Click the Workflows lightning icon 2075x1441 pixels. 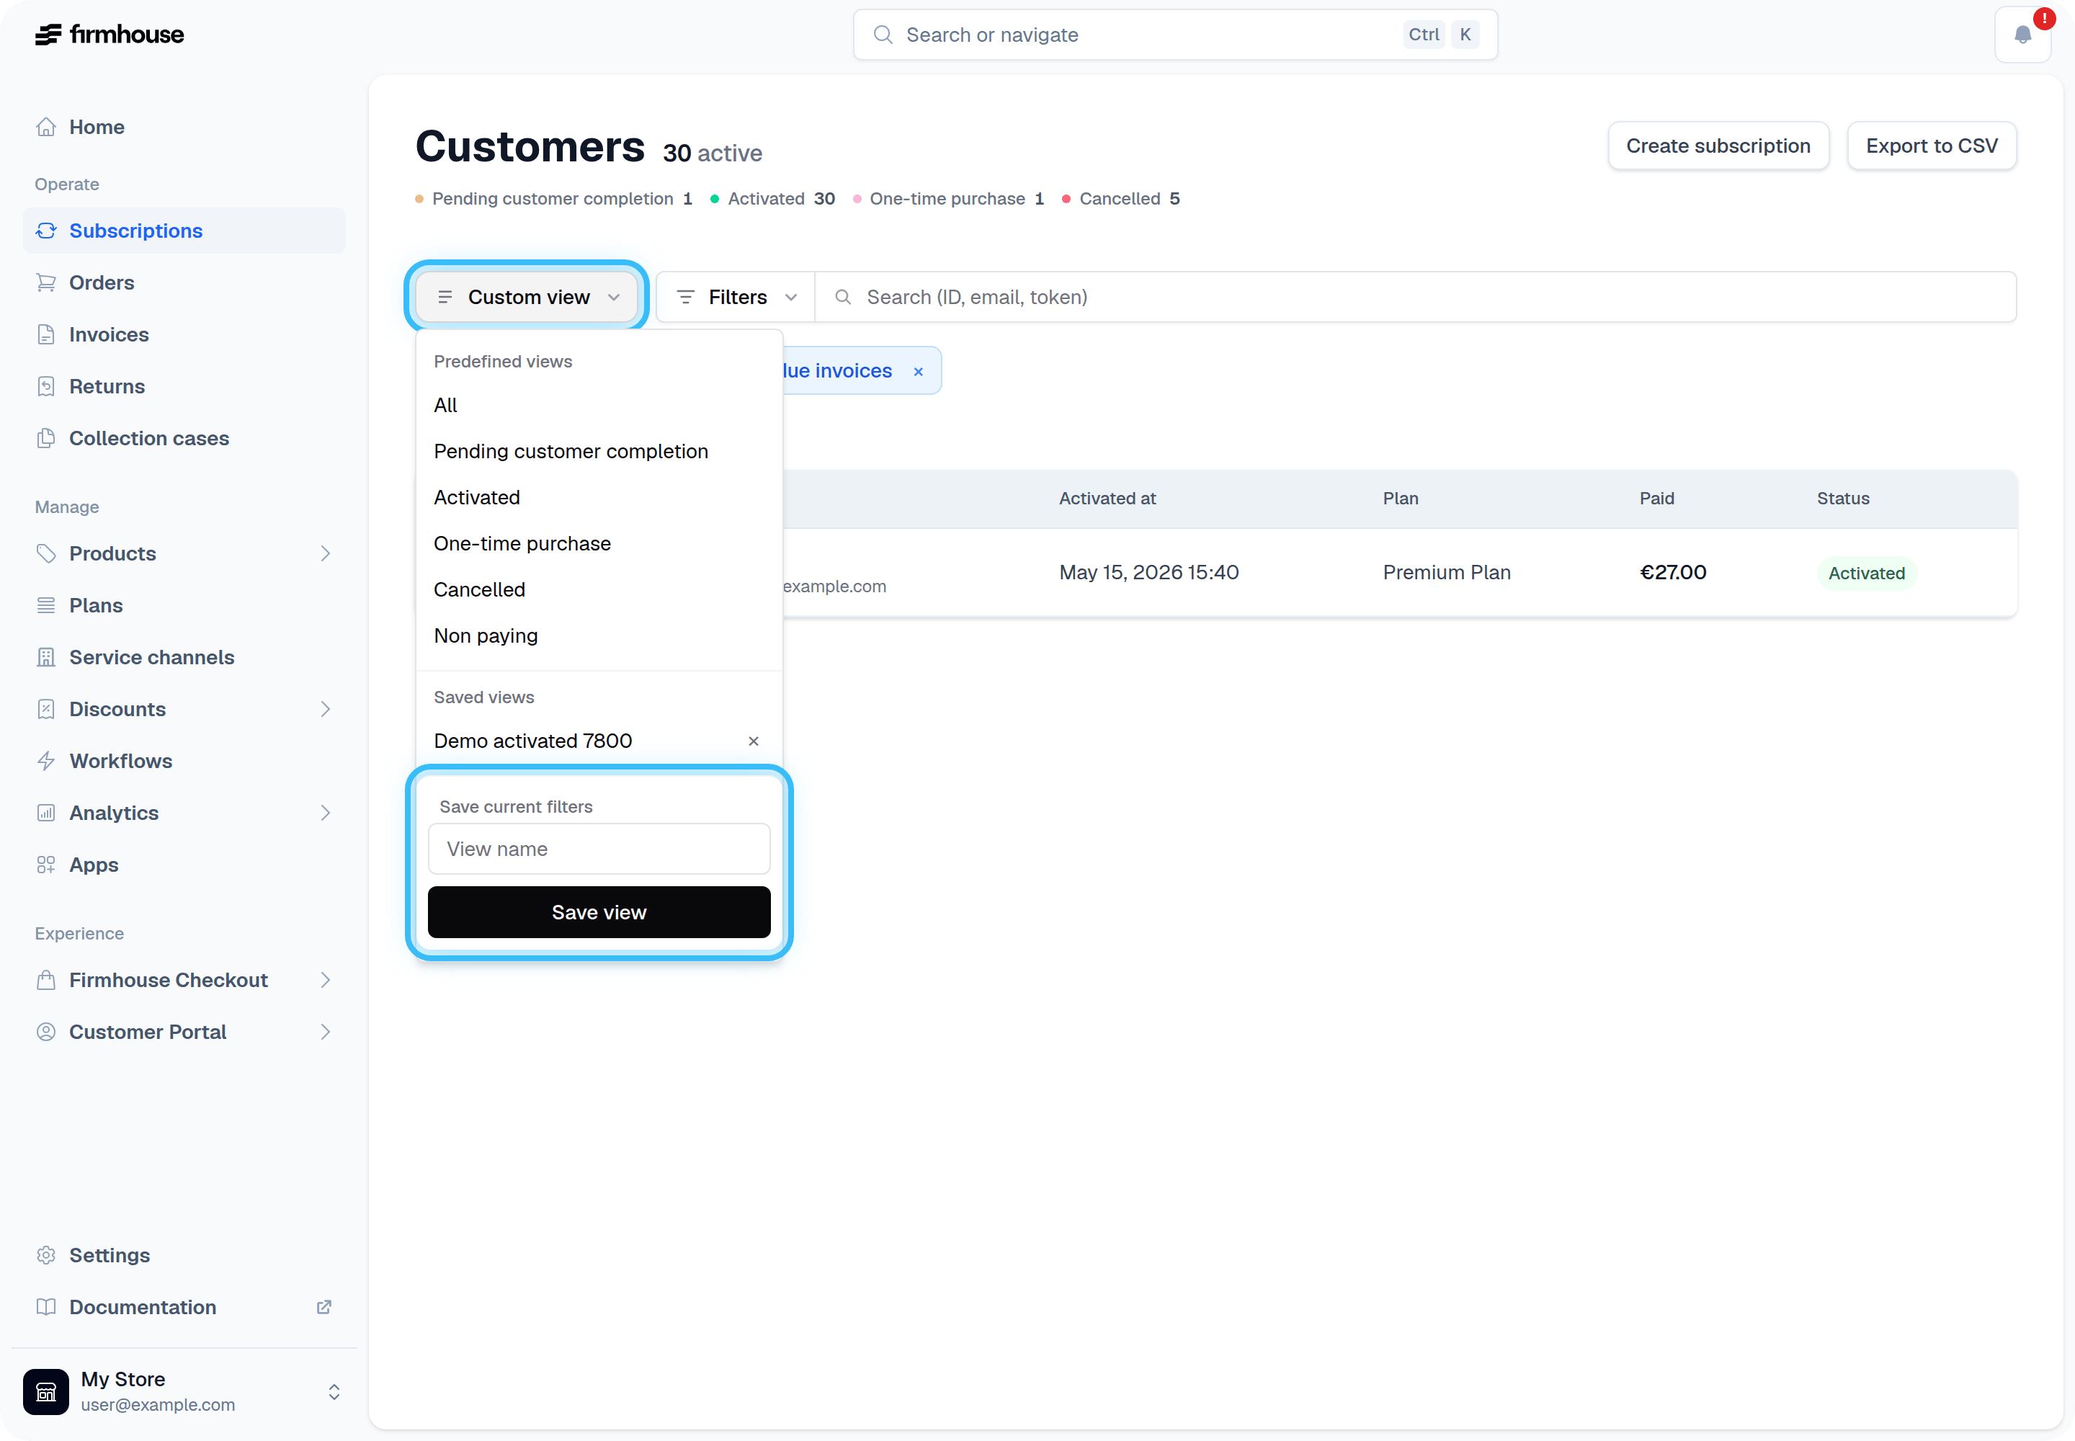[46, 761]
